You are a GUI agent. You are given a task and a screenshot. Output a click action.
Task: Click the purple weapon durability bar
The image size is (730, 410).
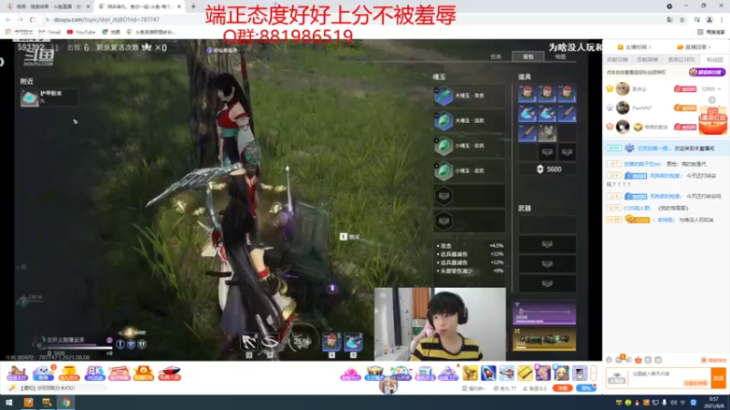[x=544, y=313]
